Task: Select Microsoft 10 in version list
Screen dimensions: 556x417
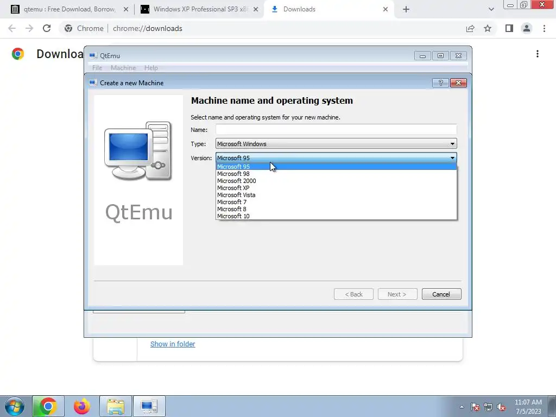Action: coord(336,216)
